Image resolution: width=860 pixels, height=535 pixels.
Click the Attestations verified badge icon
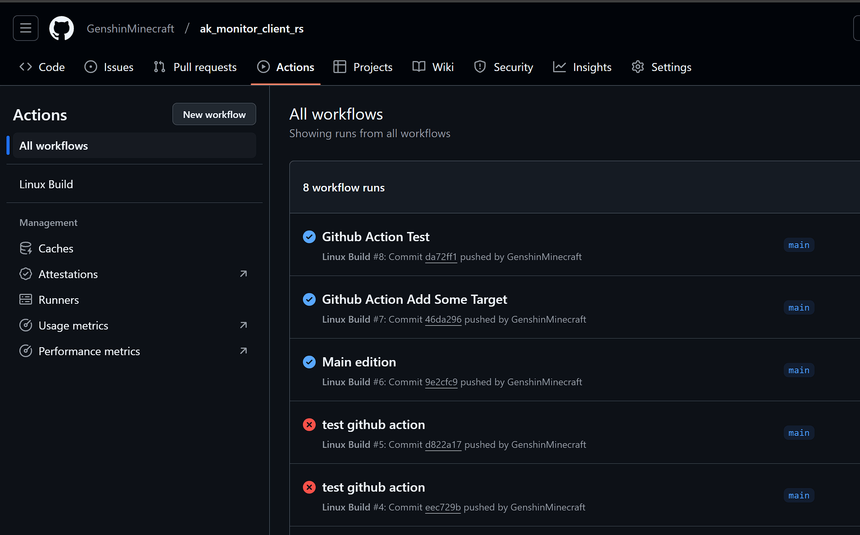(26, 274)
